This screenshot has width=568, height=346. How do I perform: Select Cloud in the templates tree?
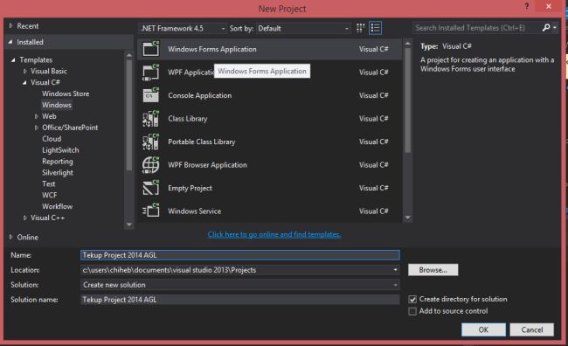[52, 139]
